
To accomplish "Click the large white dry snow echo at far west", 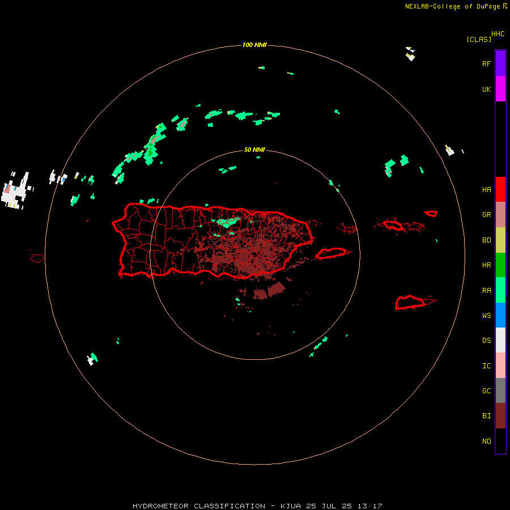I will click(15, 192).
